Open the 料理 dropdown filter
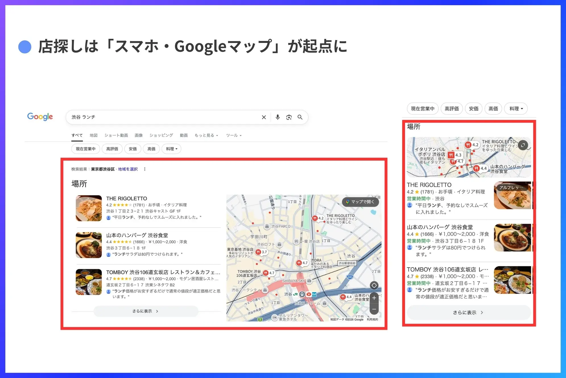566x378 pixels. pos(171,149)
